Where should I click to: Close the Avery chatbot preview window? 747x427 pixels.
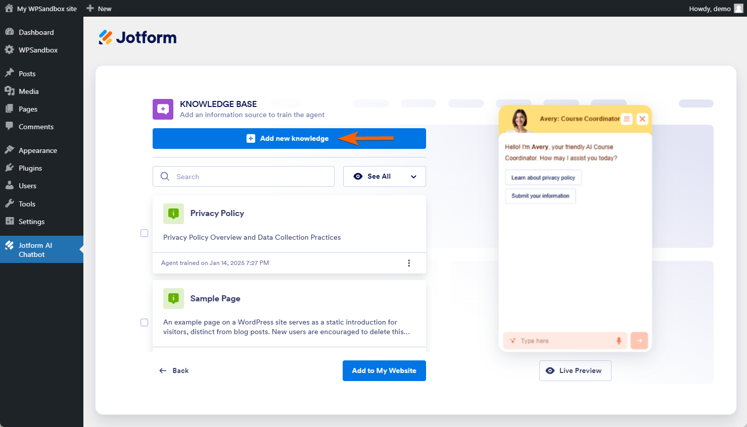tap(642, 119)
